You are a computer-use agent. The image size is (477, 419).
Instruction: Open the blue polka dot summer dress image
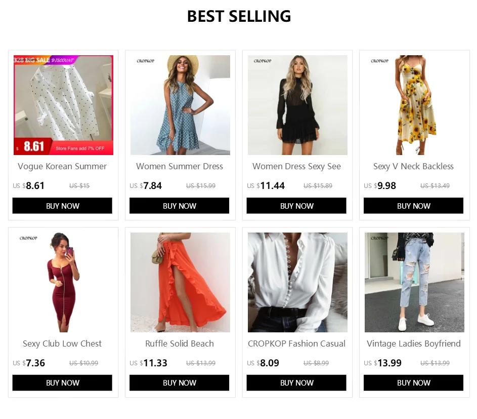(x=180, y=105)
